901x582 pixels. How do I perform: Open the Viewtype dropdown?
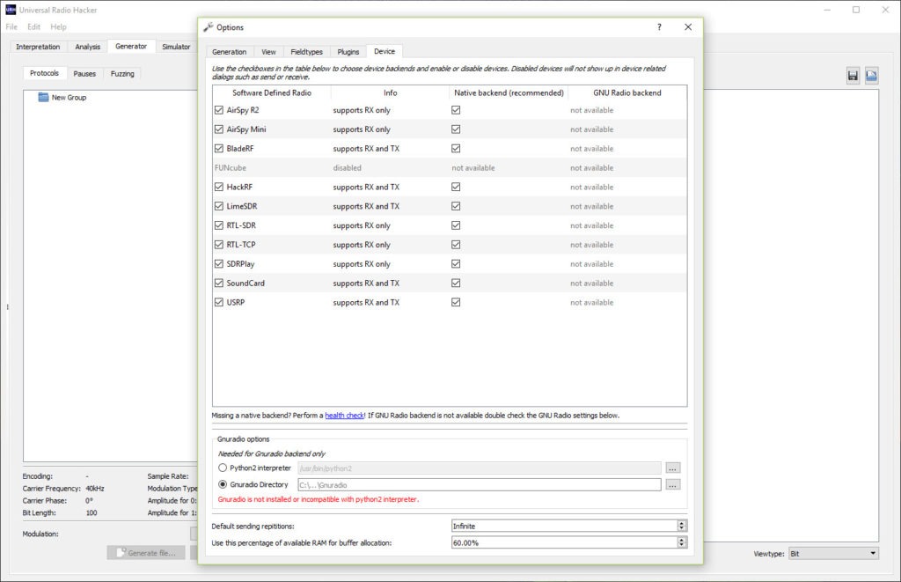click(833, 553)
